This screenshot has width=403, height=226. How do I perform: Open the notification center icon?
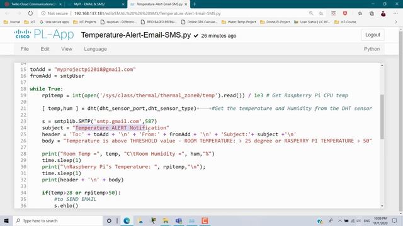pyautogui.click(x=395, y=220)
